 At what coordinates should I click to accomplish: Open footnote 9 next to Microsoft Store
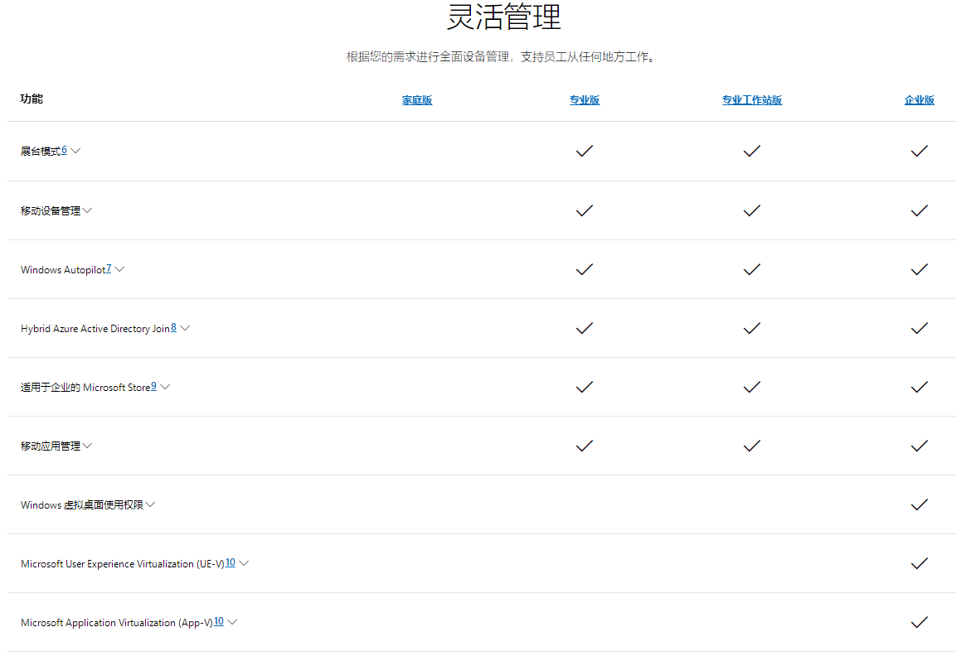(153, 386)
